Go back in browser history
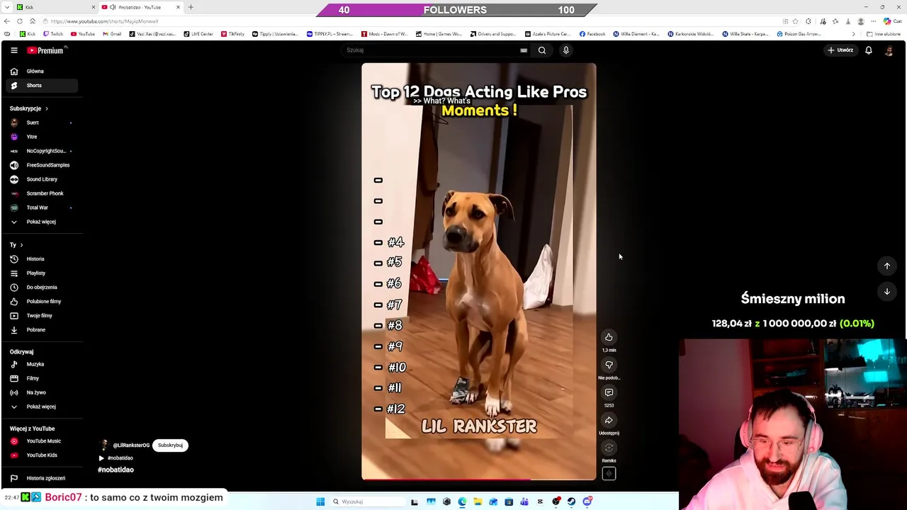The height and width of the screenshot is (510, 907). tap(7, 21)
